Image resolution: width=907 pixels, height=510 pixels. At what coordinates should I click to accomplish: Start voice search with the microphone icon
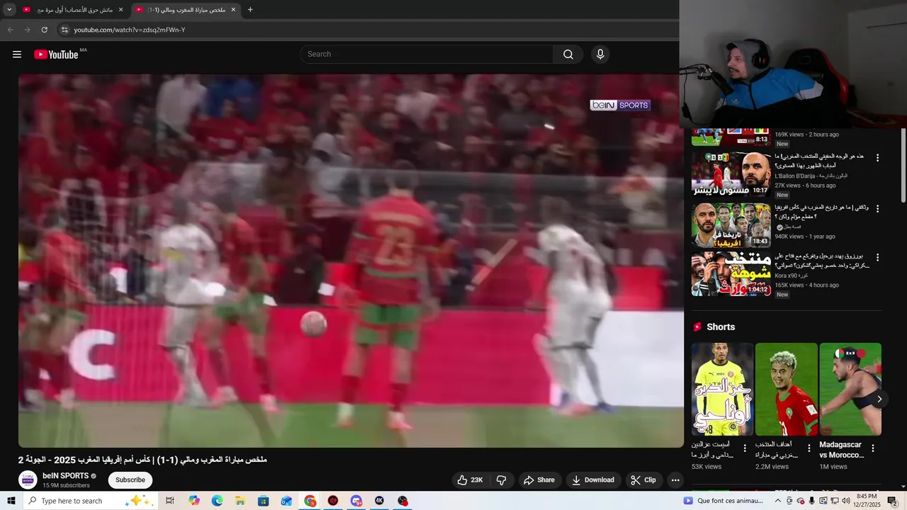(x=600, y=55)
